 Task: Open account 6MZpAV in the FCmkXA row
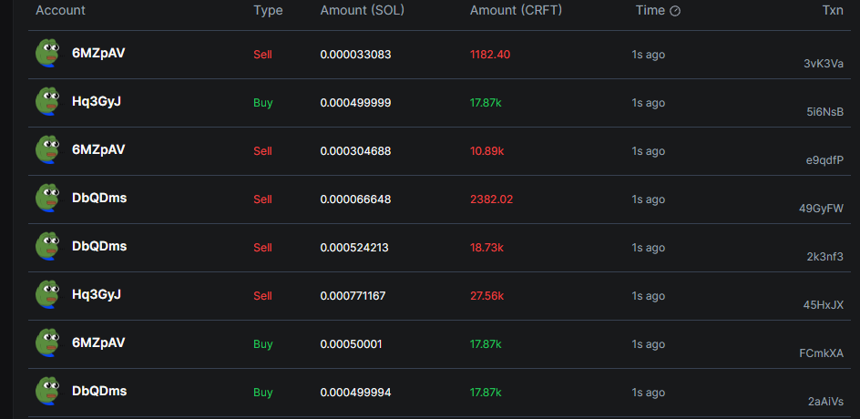pos(98,343)
